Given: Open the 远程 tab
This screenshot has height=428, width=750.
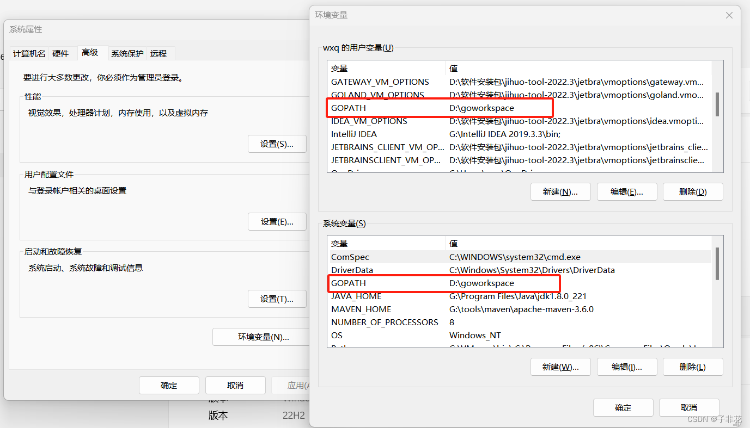Looking at the screenshot, I should pyautogui.click(x=158, y=53).
